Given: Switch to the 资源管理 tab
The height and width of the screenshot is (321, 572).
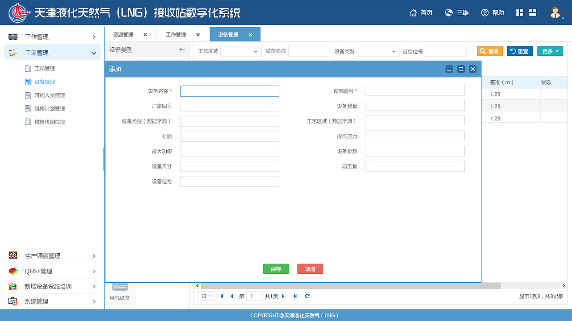Looking at the screenshot, I should point(124,34).
